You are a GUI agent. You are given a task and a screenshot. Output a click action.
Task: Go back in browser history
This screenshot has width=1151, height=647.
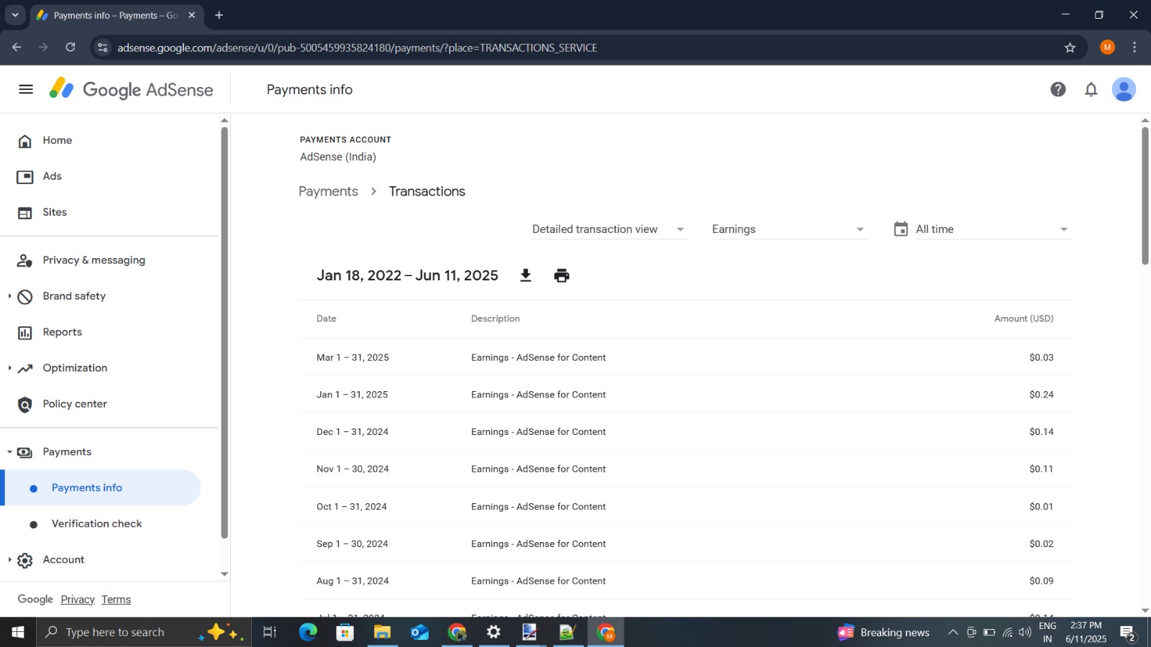coord(17,47)
